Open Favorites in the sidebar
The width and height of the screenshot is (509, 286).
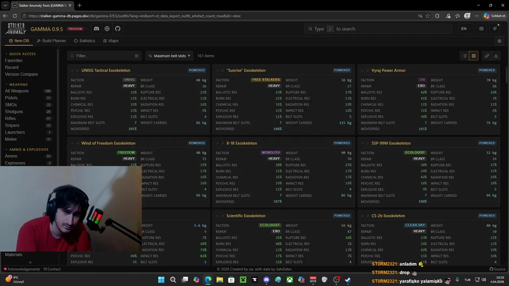[14, 61]
